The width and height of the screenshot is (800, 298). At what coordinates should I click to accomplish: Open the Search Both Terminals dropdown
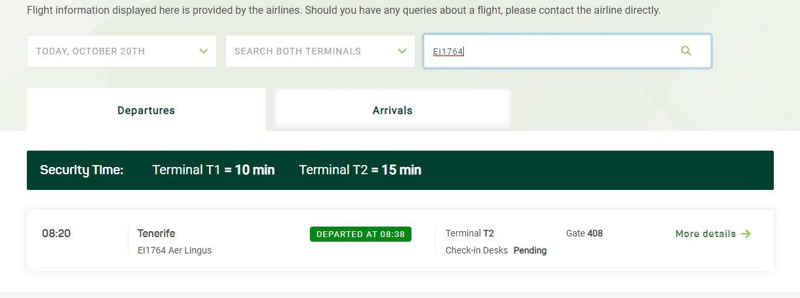[x=320, y=51]
